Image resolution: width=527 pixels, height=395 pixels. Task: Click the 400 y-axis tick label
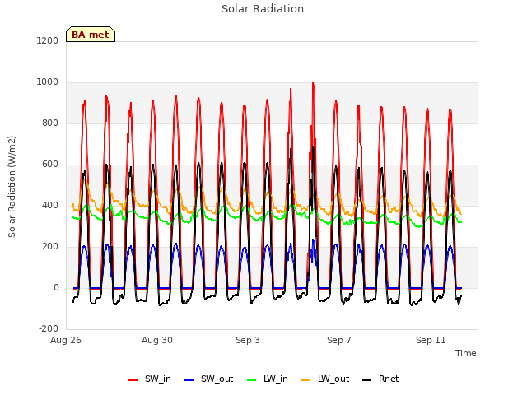[50, 205]
